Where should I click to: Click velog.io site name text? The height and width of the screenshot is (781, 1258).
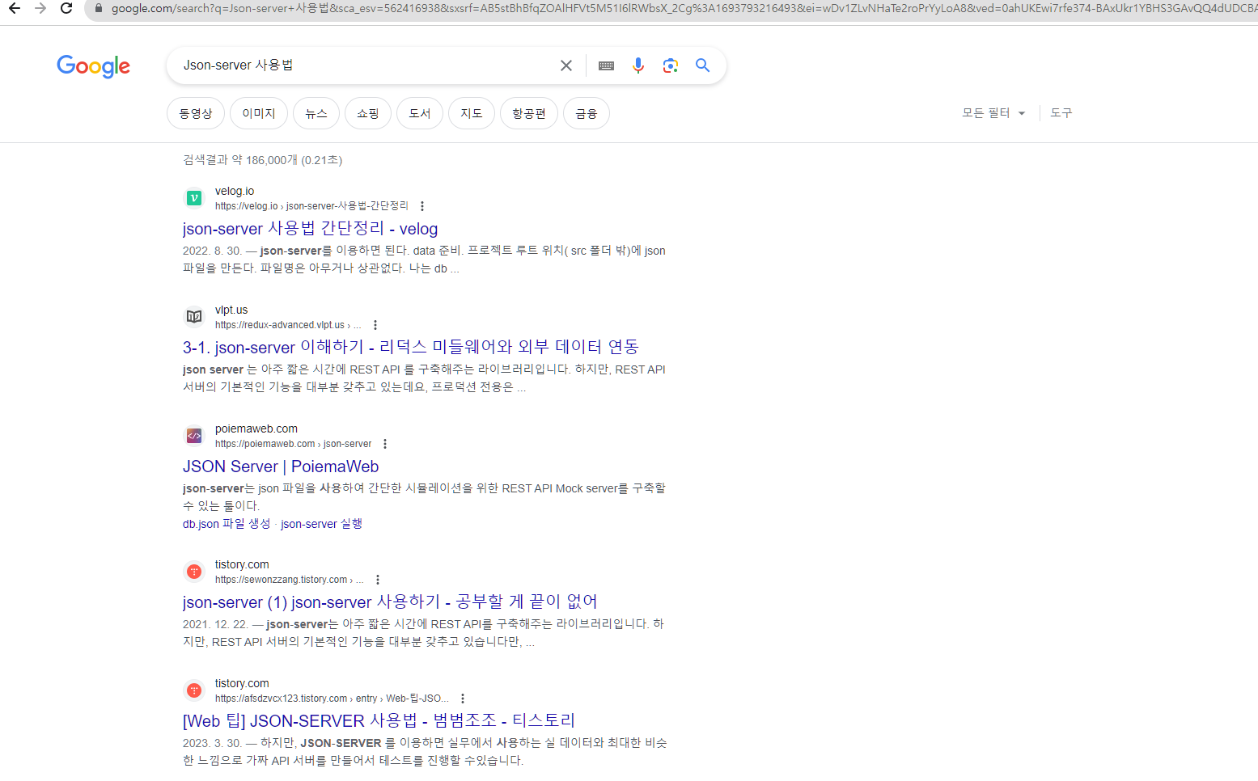click(235, 192)
